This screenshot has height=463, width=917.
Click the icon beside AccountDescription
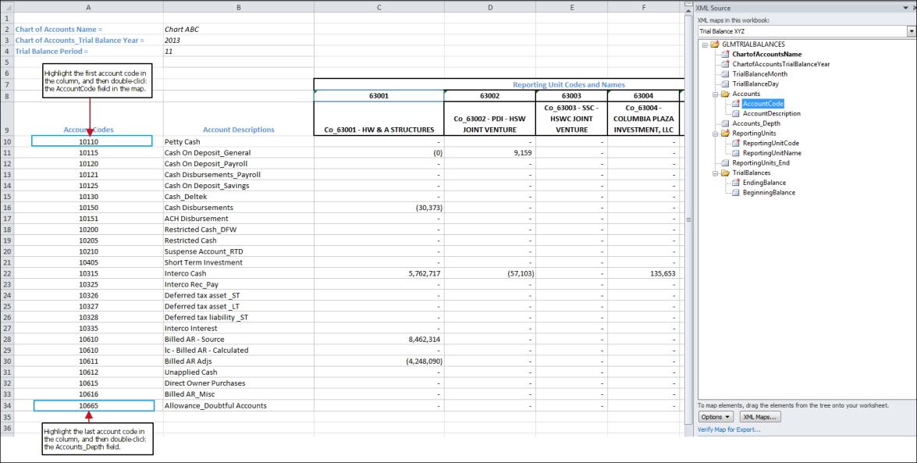736,113
